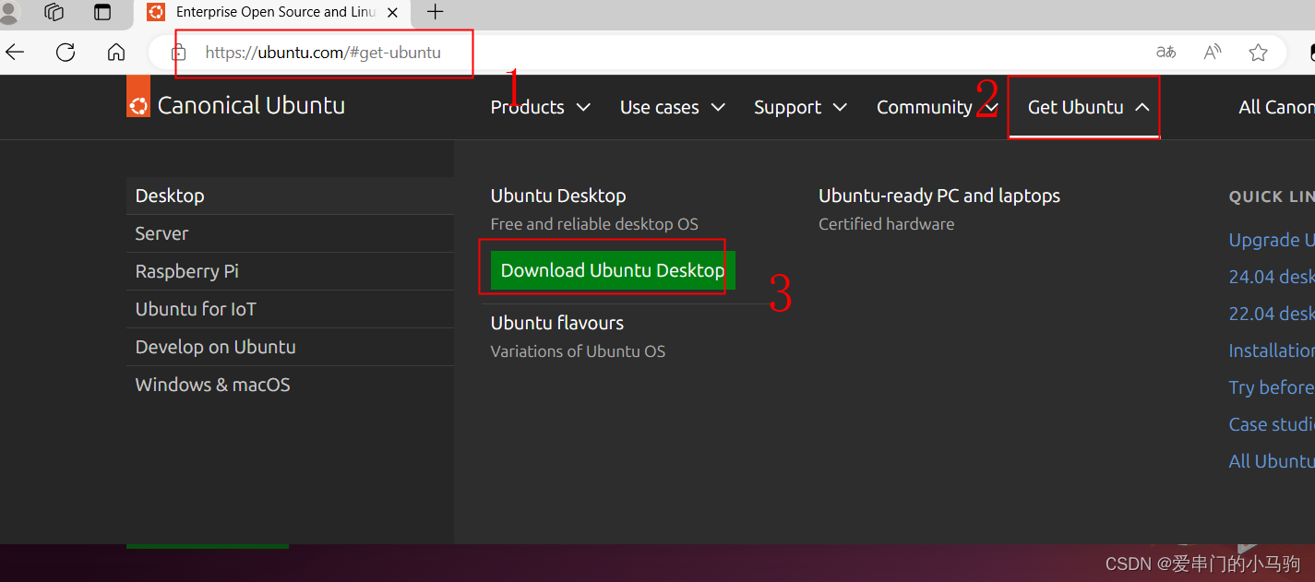Open the Ubuntu Desktop heading link
The width and height of the screenshot is (1315, 582).
558,196
